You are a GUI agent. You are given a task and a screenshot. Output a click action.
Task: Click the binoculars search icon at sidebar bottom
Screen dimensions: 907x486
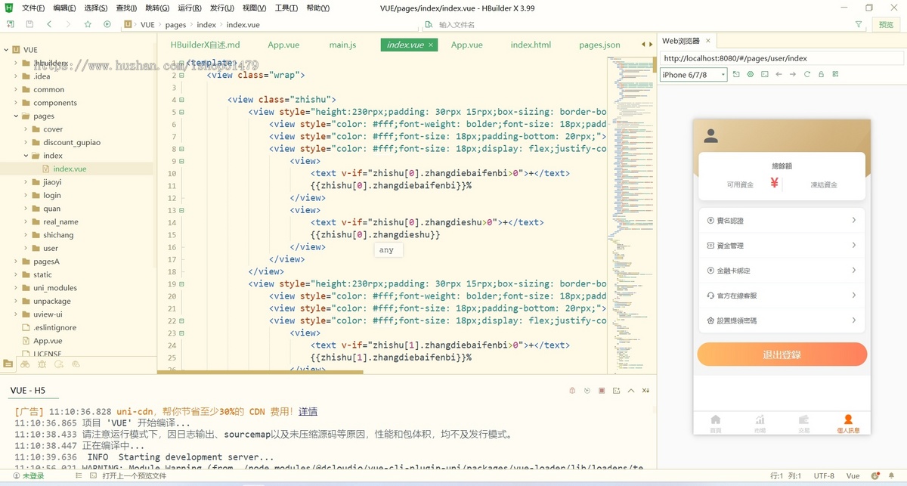(x=25, y=364)
